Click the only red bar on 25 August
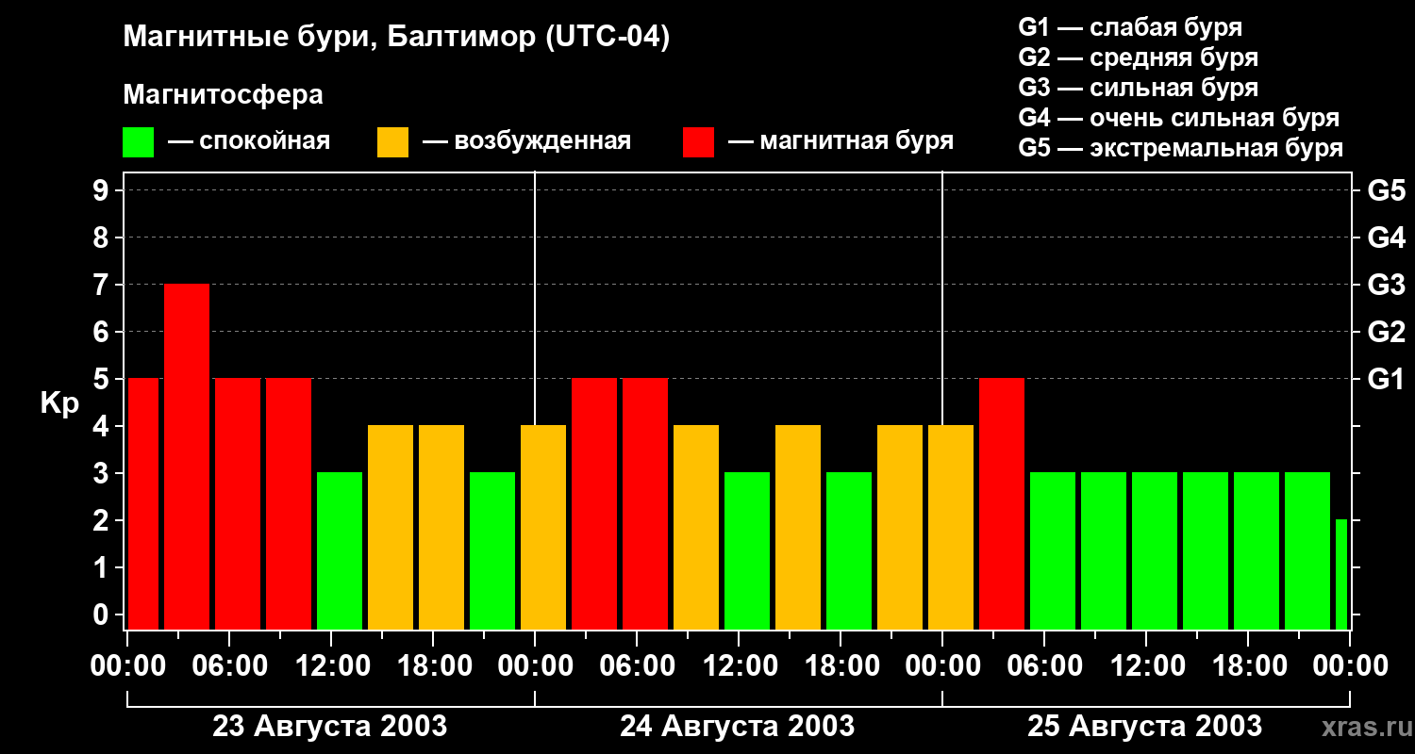 tap(1002, 503)
